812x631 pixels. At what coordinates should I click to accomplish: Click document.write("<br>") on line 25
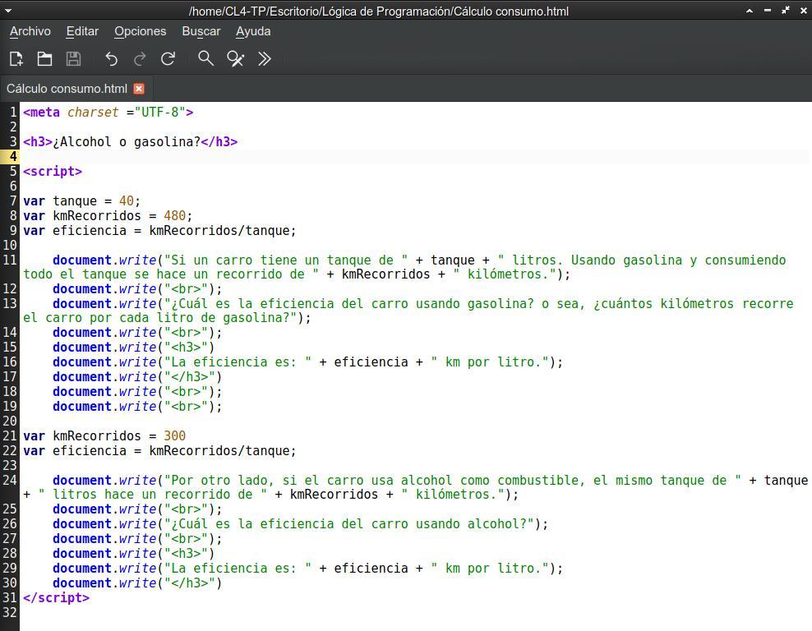point(137,509)
